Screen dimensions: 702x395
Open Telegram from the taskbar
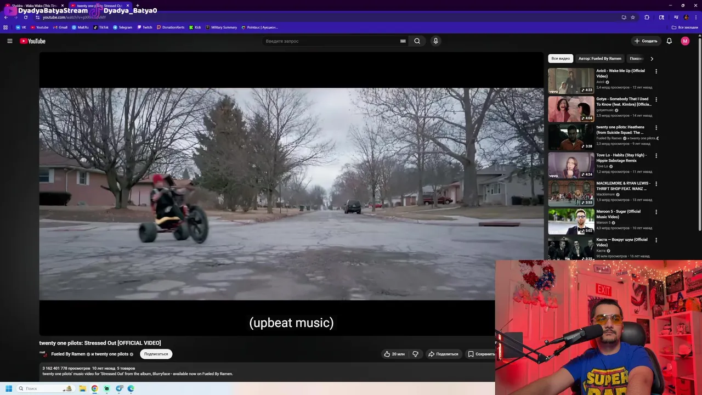click(119, 388)
